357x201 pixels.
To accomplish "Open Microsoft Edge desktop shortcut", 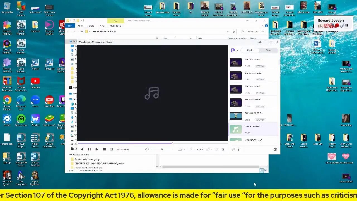I will [21, 103].
